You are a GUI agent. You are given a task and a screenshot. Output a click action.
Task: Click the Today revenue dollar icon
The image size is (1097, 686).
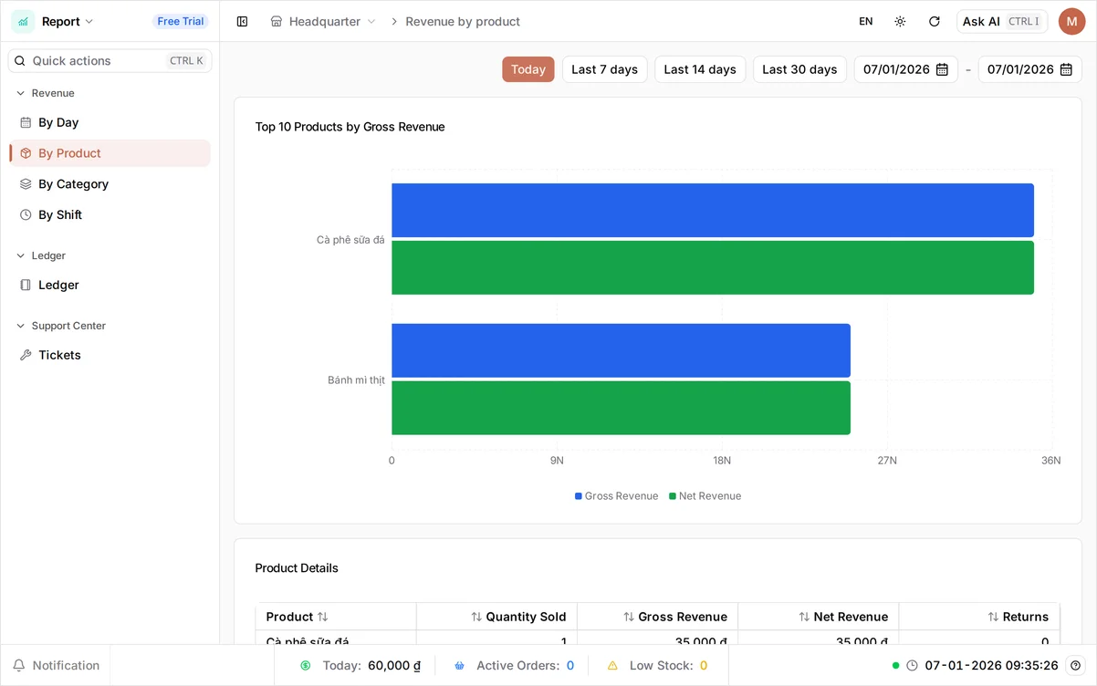(x=306, y=666)
